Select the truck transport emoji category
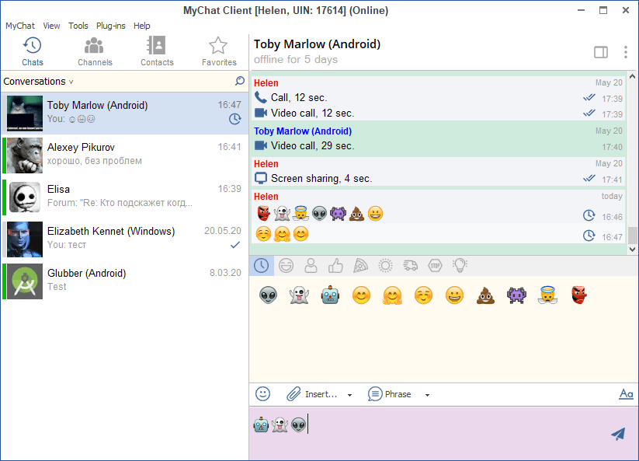This screenshot has width=639, height=461. point(411,266)
